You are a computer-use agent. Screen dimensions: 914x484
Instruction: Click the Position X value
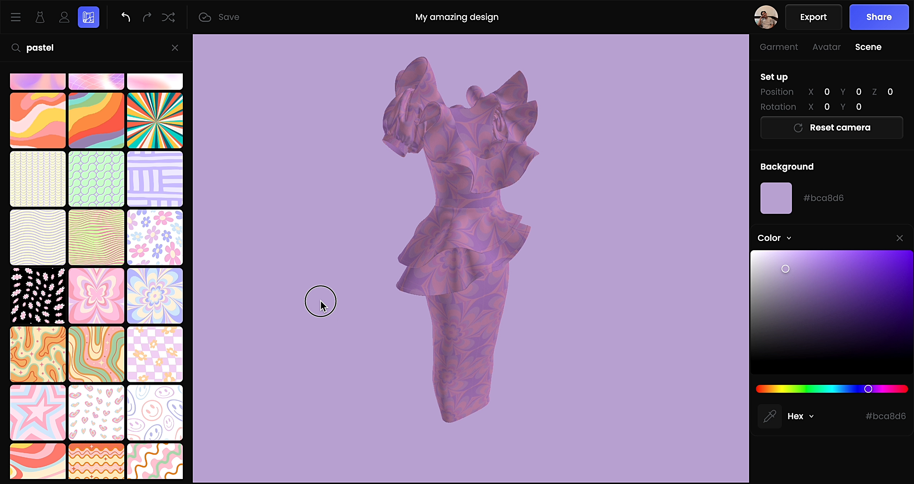point(827,92)
